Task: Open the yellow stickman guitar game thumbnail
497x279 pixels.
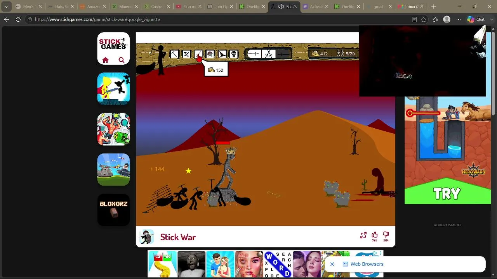Action: click(x=113, y=89)
